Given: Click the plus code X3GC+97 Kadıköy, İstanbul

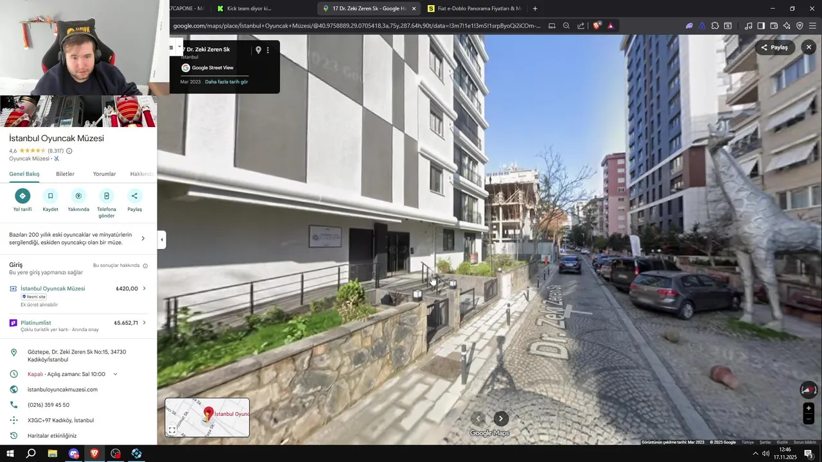Looking at the screenshot, I should tap(60, 420).
